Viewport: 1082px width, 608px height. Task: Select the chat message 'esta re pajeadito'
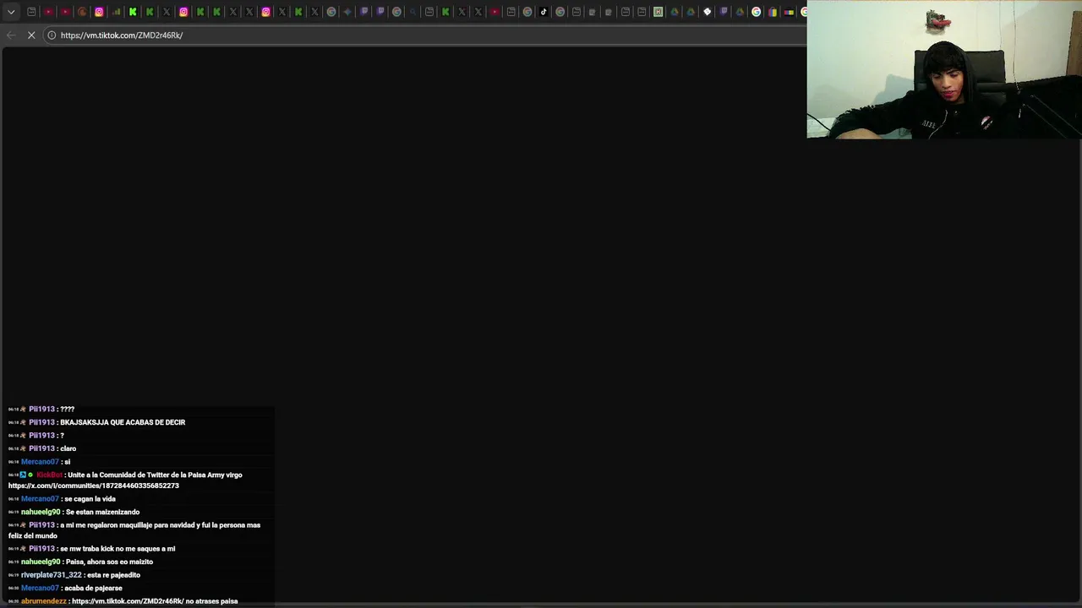113,575
